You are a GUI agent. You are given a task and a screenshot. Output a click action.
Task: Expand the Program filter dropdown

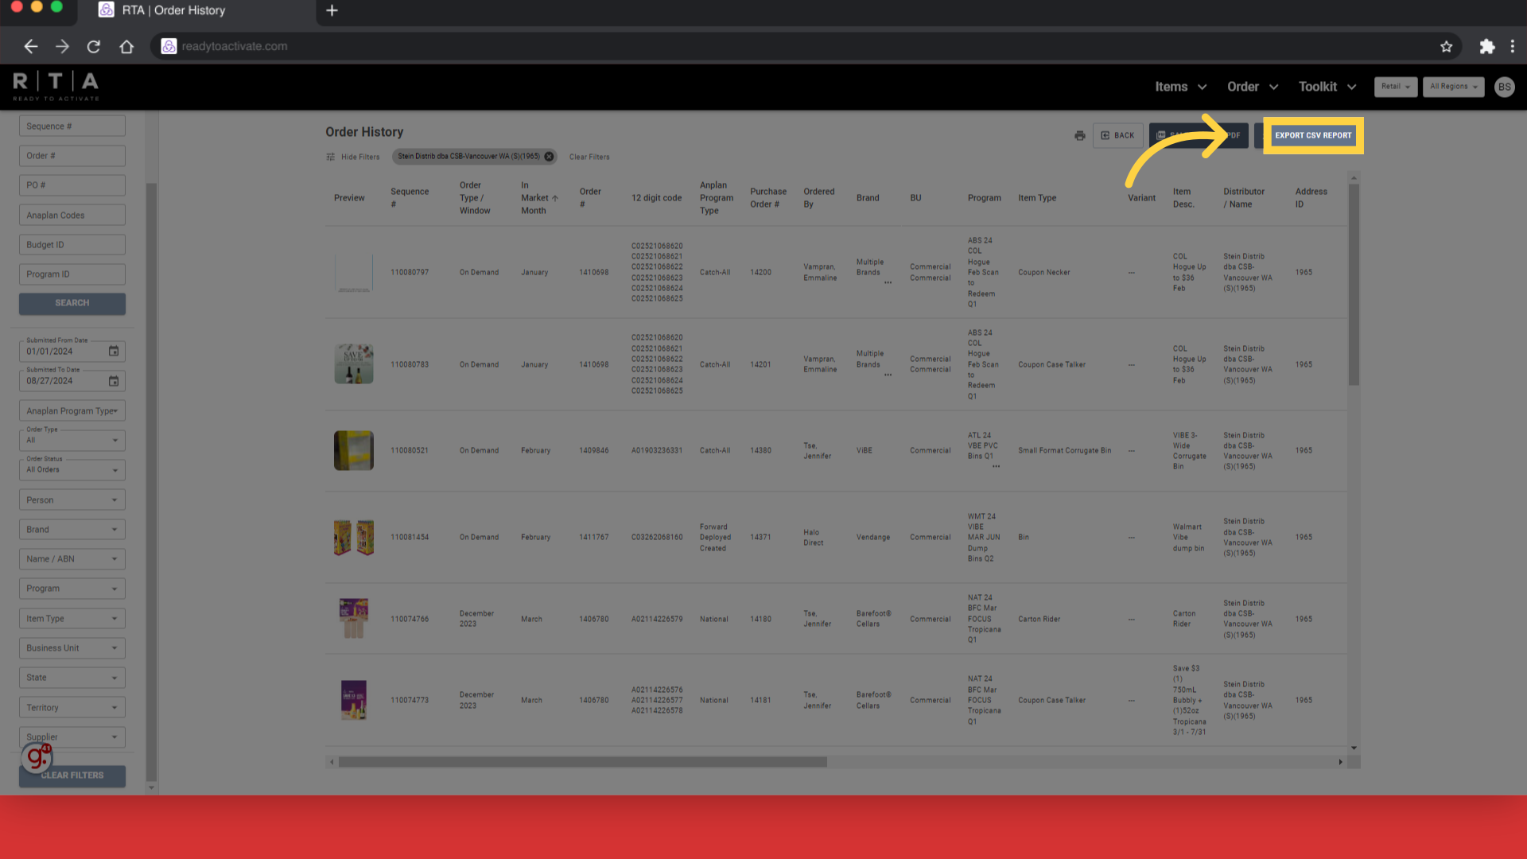click(72, 589)
